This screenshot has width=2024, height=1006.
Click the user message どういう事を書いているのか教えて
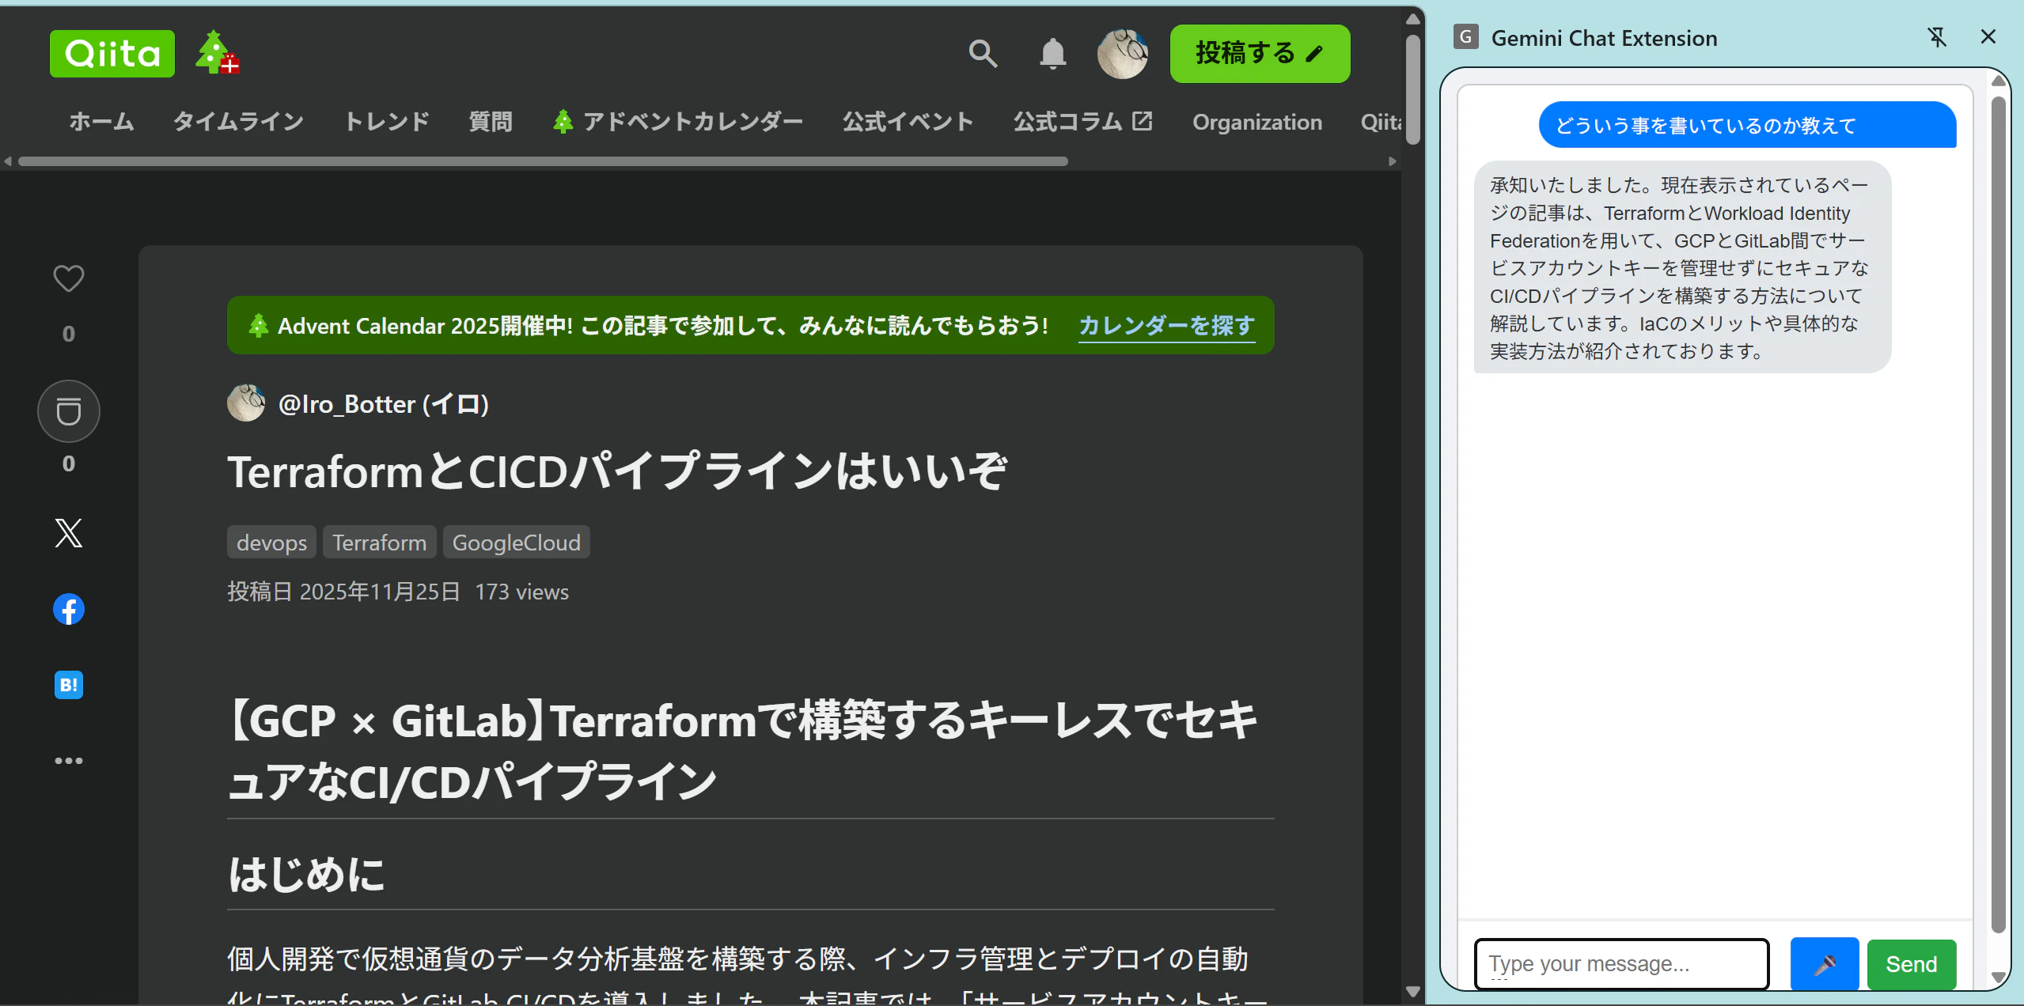pos(1747,125)
